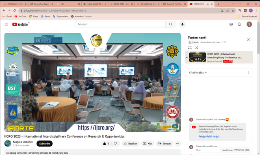260x155 pixels.
Task: Go back in browser history
Action: (4, 11)
